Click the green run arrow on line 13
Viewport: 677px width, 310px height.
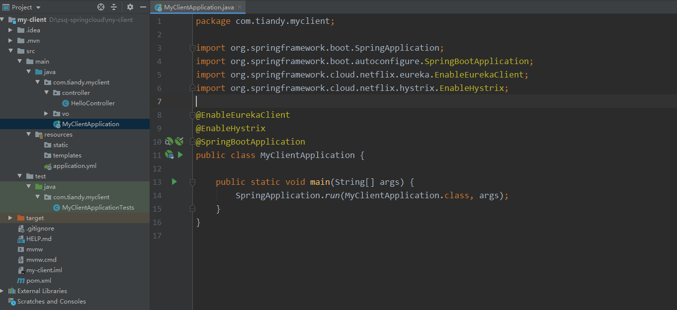click(174, 182)
